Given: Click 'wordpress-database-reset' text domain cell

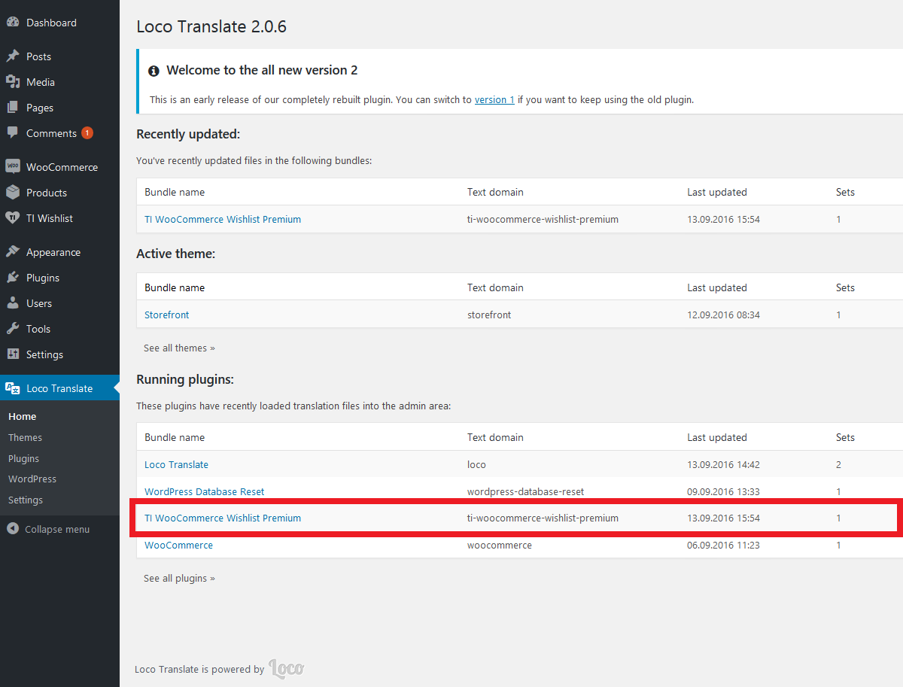Looking at the screenshot, I should 525,491.
